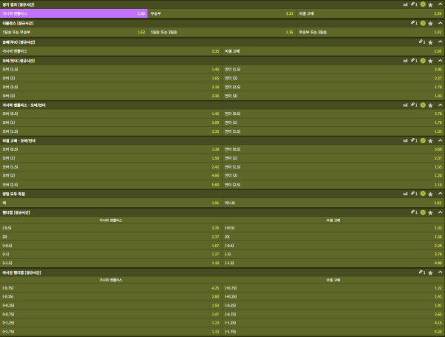
Task: Open stats chart icon for 비셀 고베 - 오버/언더
Action: tap(406, 139)
